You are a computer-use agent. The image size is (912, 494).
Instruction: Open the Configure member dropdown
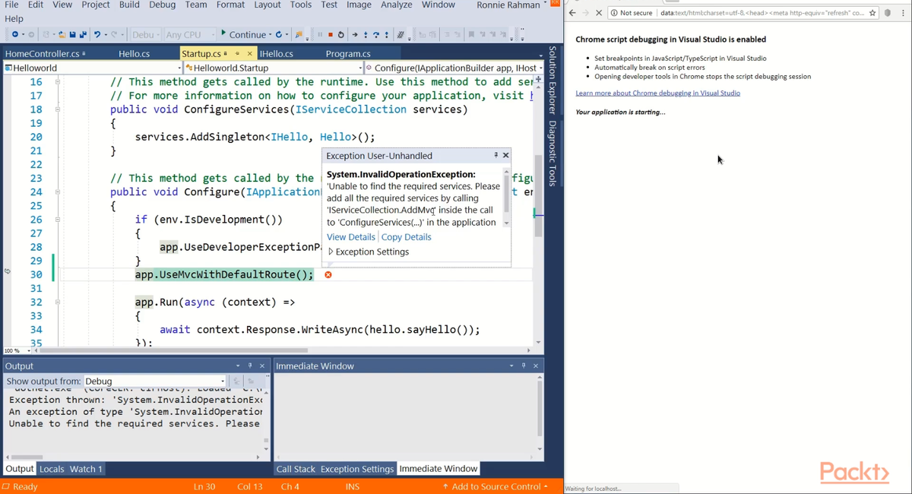[x=541, y=68]
